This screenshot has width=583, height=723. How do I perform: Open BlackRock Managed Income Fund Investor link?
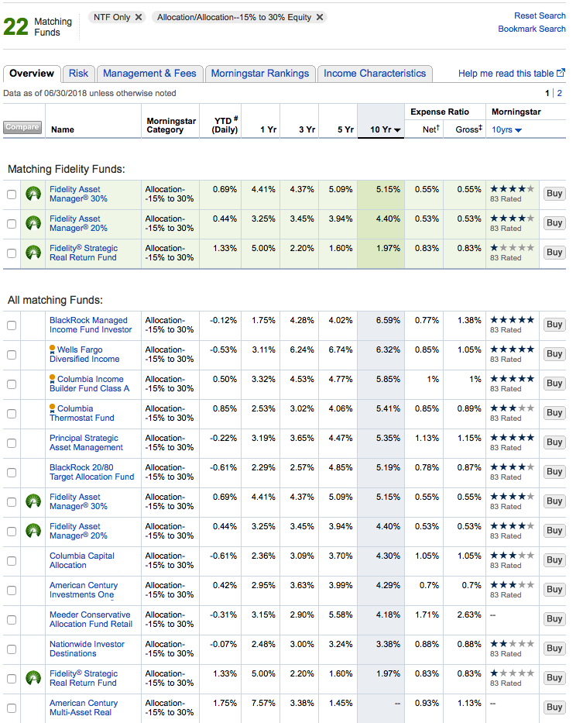(x=91, y=325)
